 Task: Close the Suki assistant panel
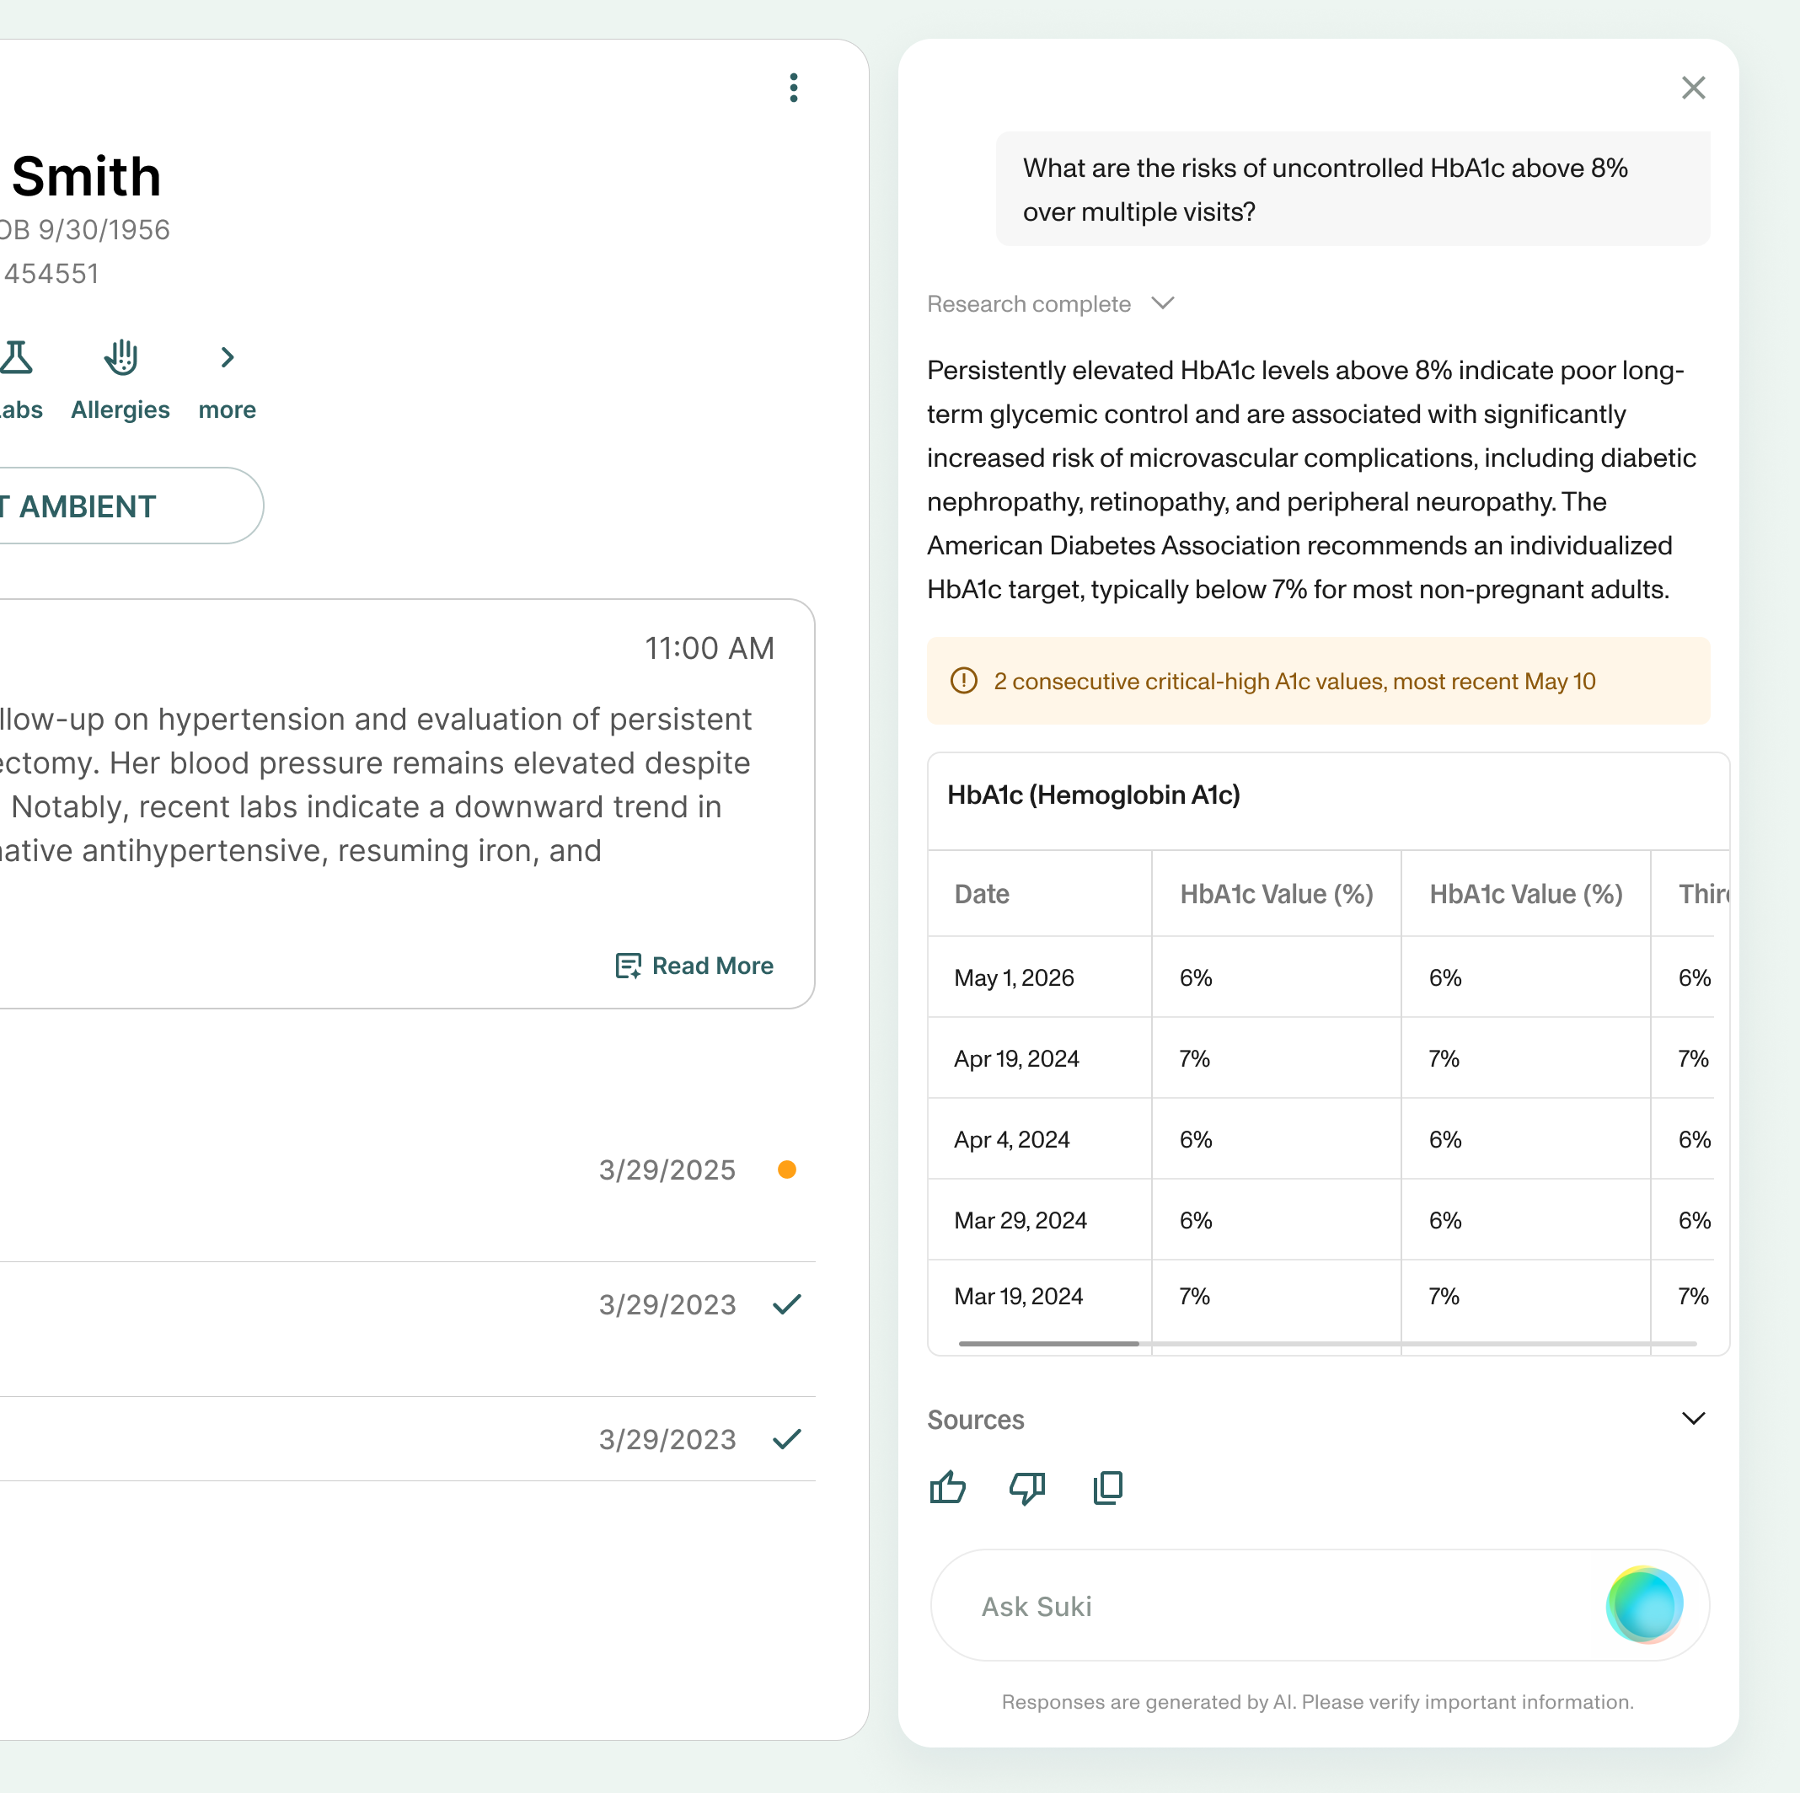(1693, 88)
